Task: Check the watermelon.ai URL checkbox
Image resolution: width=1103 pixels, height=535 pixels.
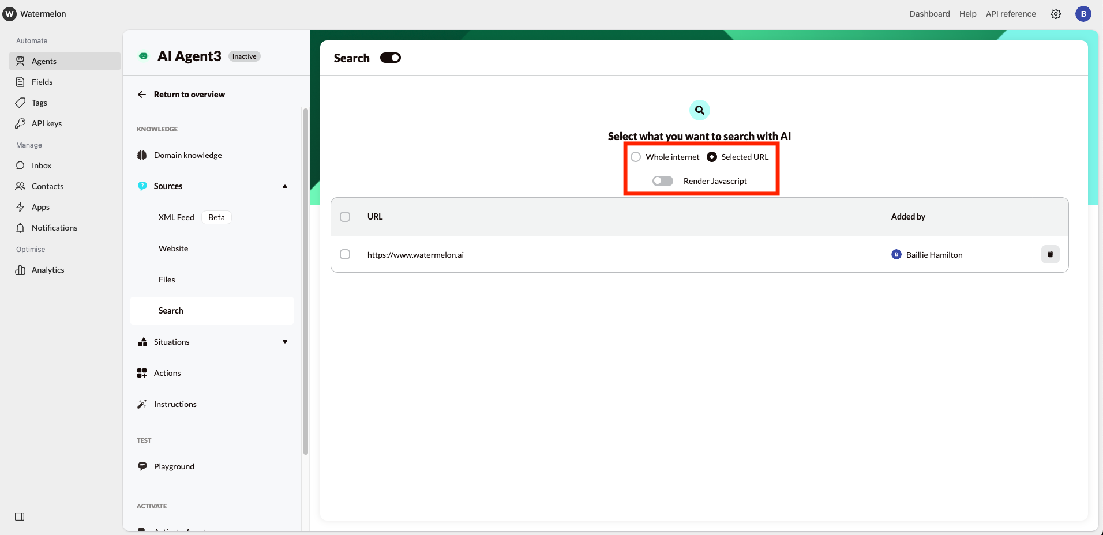Action: (x=344, y=254)
